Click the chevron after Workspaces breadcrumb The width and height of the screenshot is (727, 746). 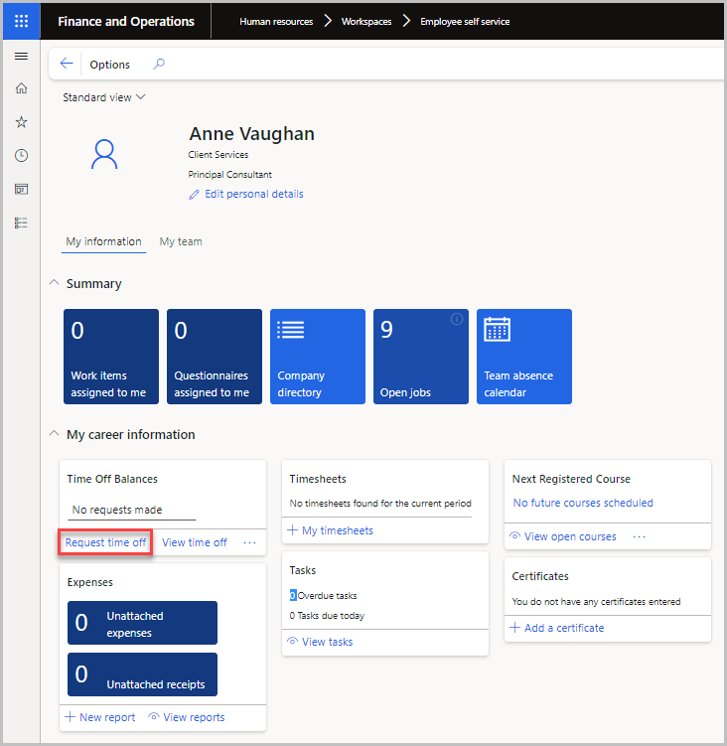(406, 21)
